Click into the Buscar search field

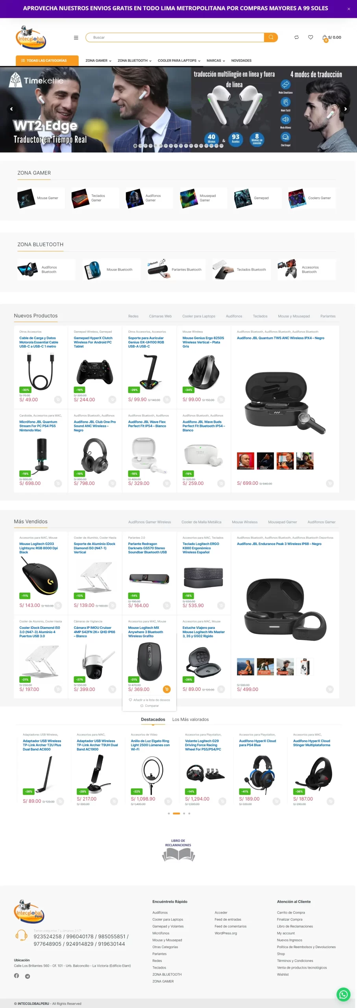176,37
